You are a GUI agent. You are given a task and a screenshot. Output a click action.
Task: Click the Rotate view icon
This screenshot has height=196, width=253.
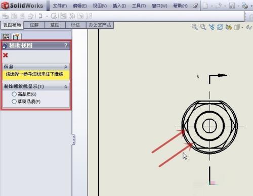(x=220, y=27)
